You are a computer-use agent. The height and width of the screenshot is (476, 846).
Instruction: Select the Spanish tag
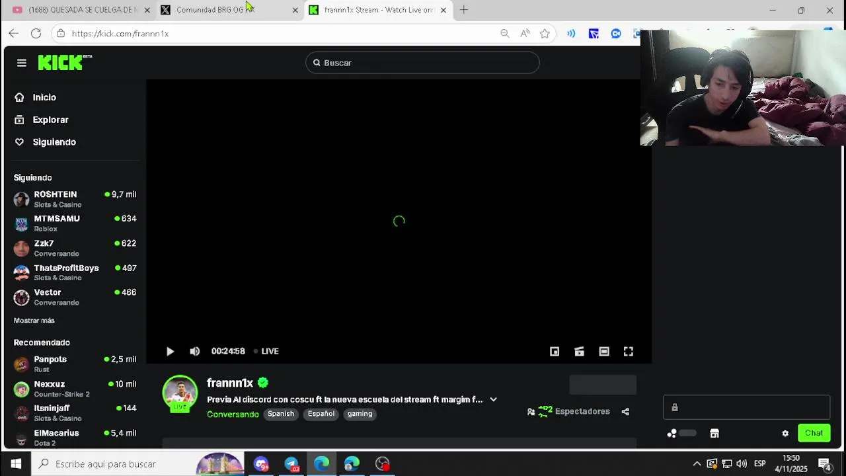(x=281, y=414)
